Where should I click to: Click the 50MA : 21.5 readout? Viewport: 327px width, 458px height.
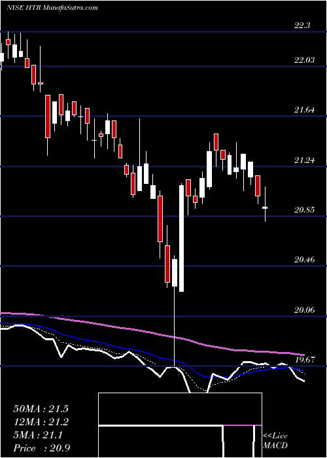point(41,409)
